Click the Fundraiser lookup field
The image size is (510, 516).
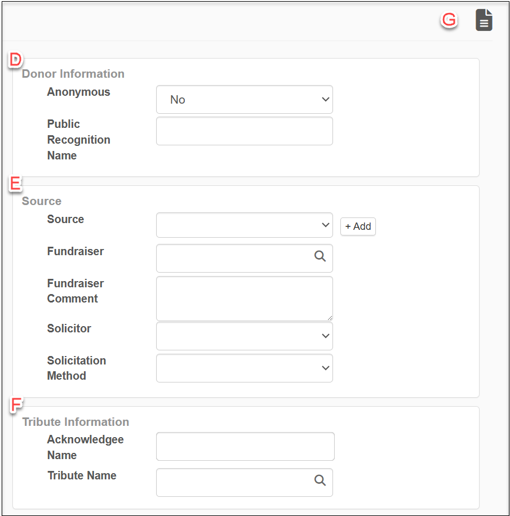(x=245, y=259)
